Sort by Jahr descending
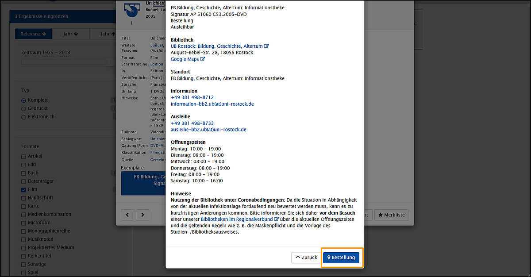The image size is (531, 277). coord(70,34)
